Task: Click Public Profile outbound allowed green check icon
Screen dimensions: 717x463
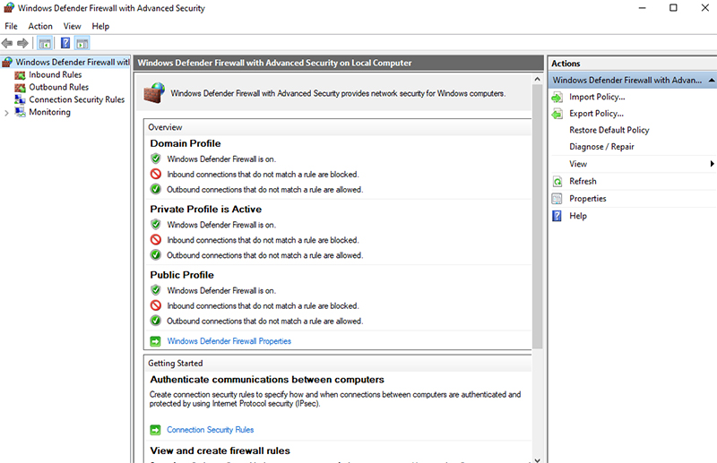Action: [x=155, y=321]
